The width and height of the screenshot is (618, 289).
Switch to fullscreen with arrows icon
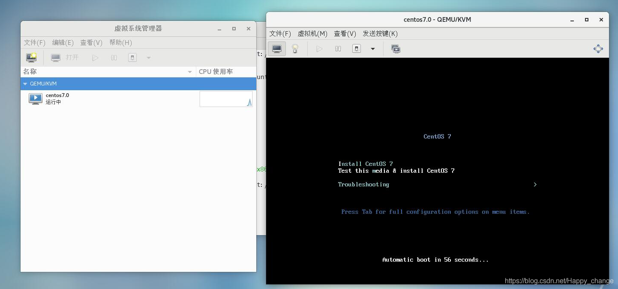pos(598,49)
